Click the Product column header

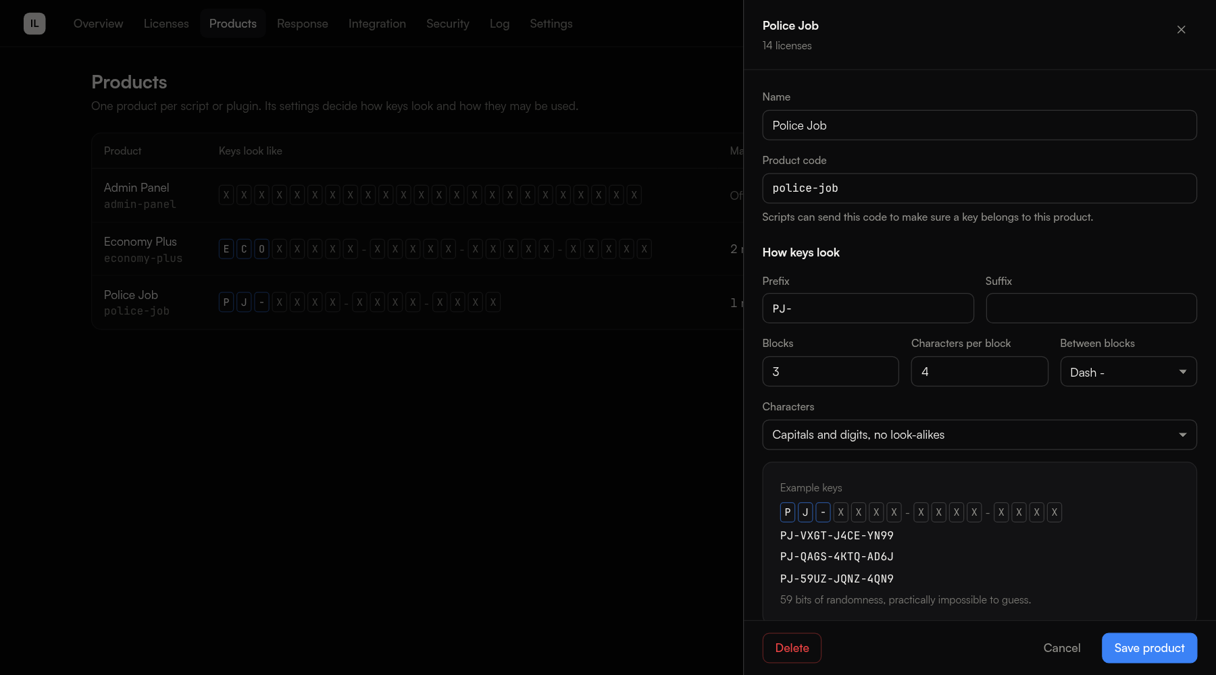tap(122, 151)
